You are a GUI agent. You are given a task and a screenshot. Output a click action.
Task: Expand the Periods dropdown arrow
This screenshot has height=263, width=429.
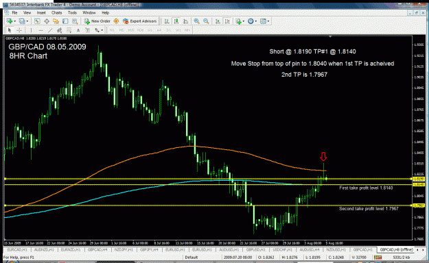pyautogui.click(x=256, y=21)
